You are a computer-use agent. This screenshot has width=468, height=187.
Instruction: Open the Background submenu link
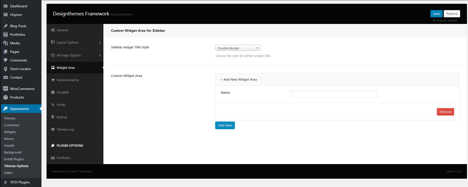point(13,152)
